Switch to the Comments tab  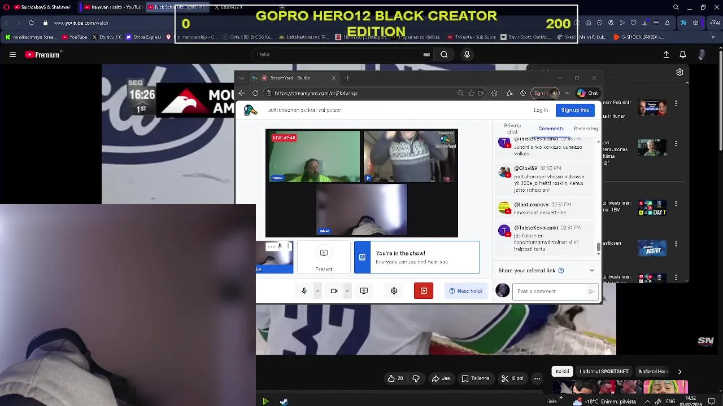coord(551,129)
